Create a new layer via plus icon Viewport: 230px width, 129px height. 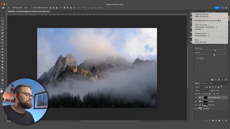pyautogui.click(x=223, y=121)
